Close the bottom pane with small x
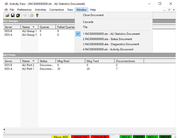The height and width of the screenshot is (138, 178). [4, 129]
